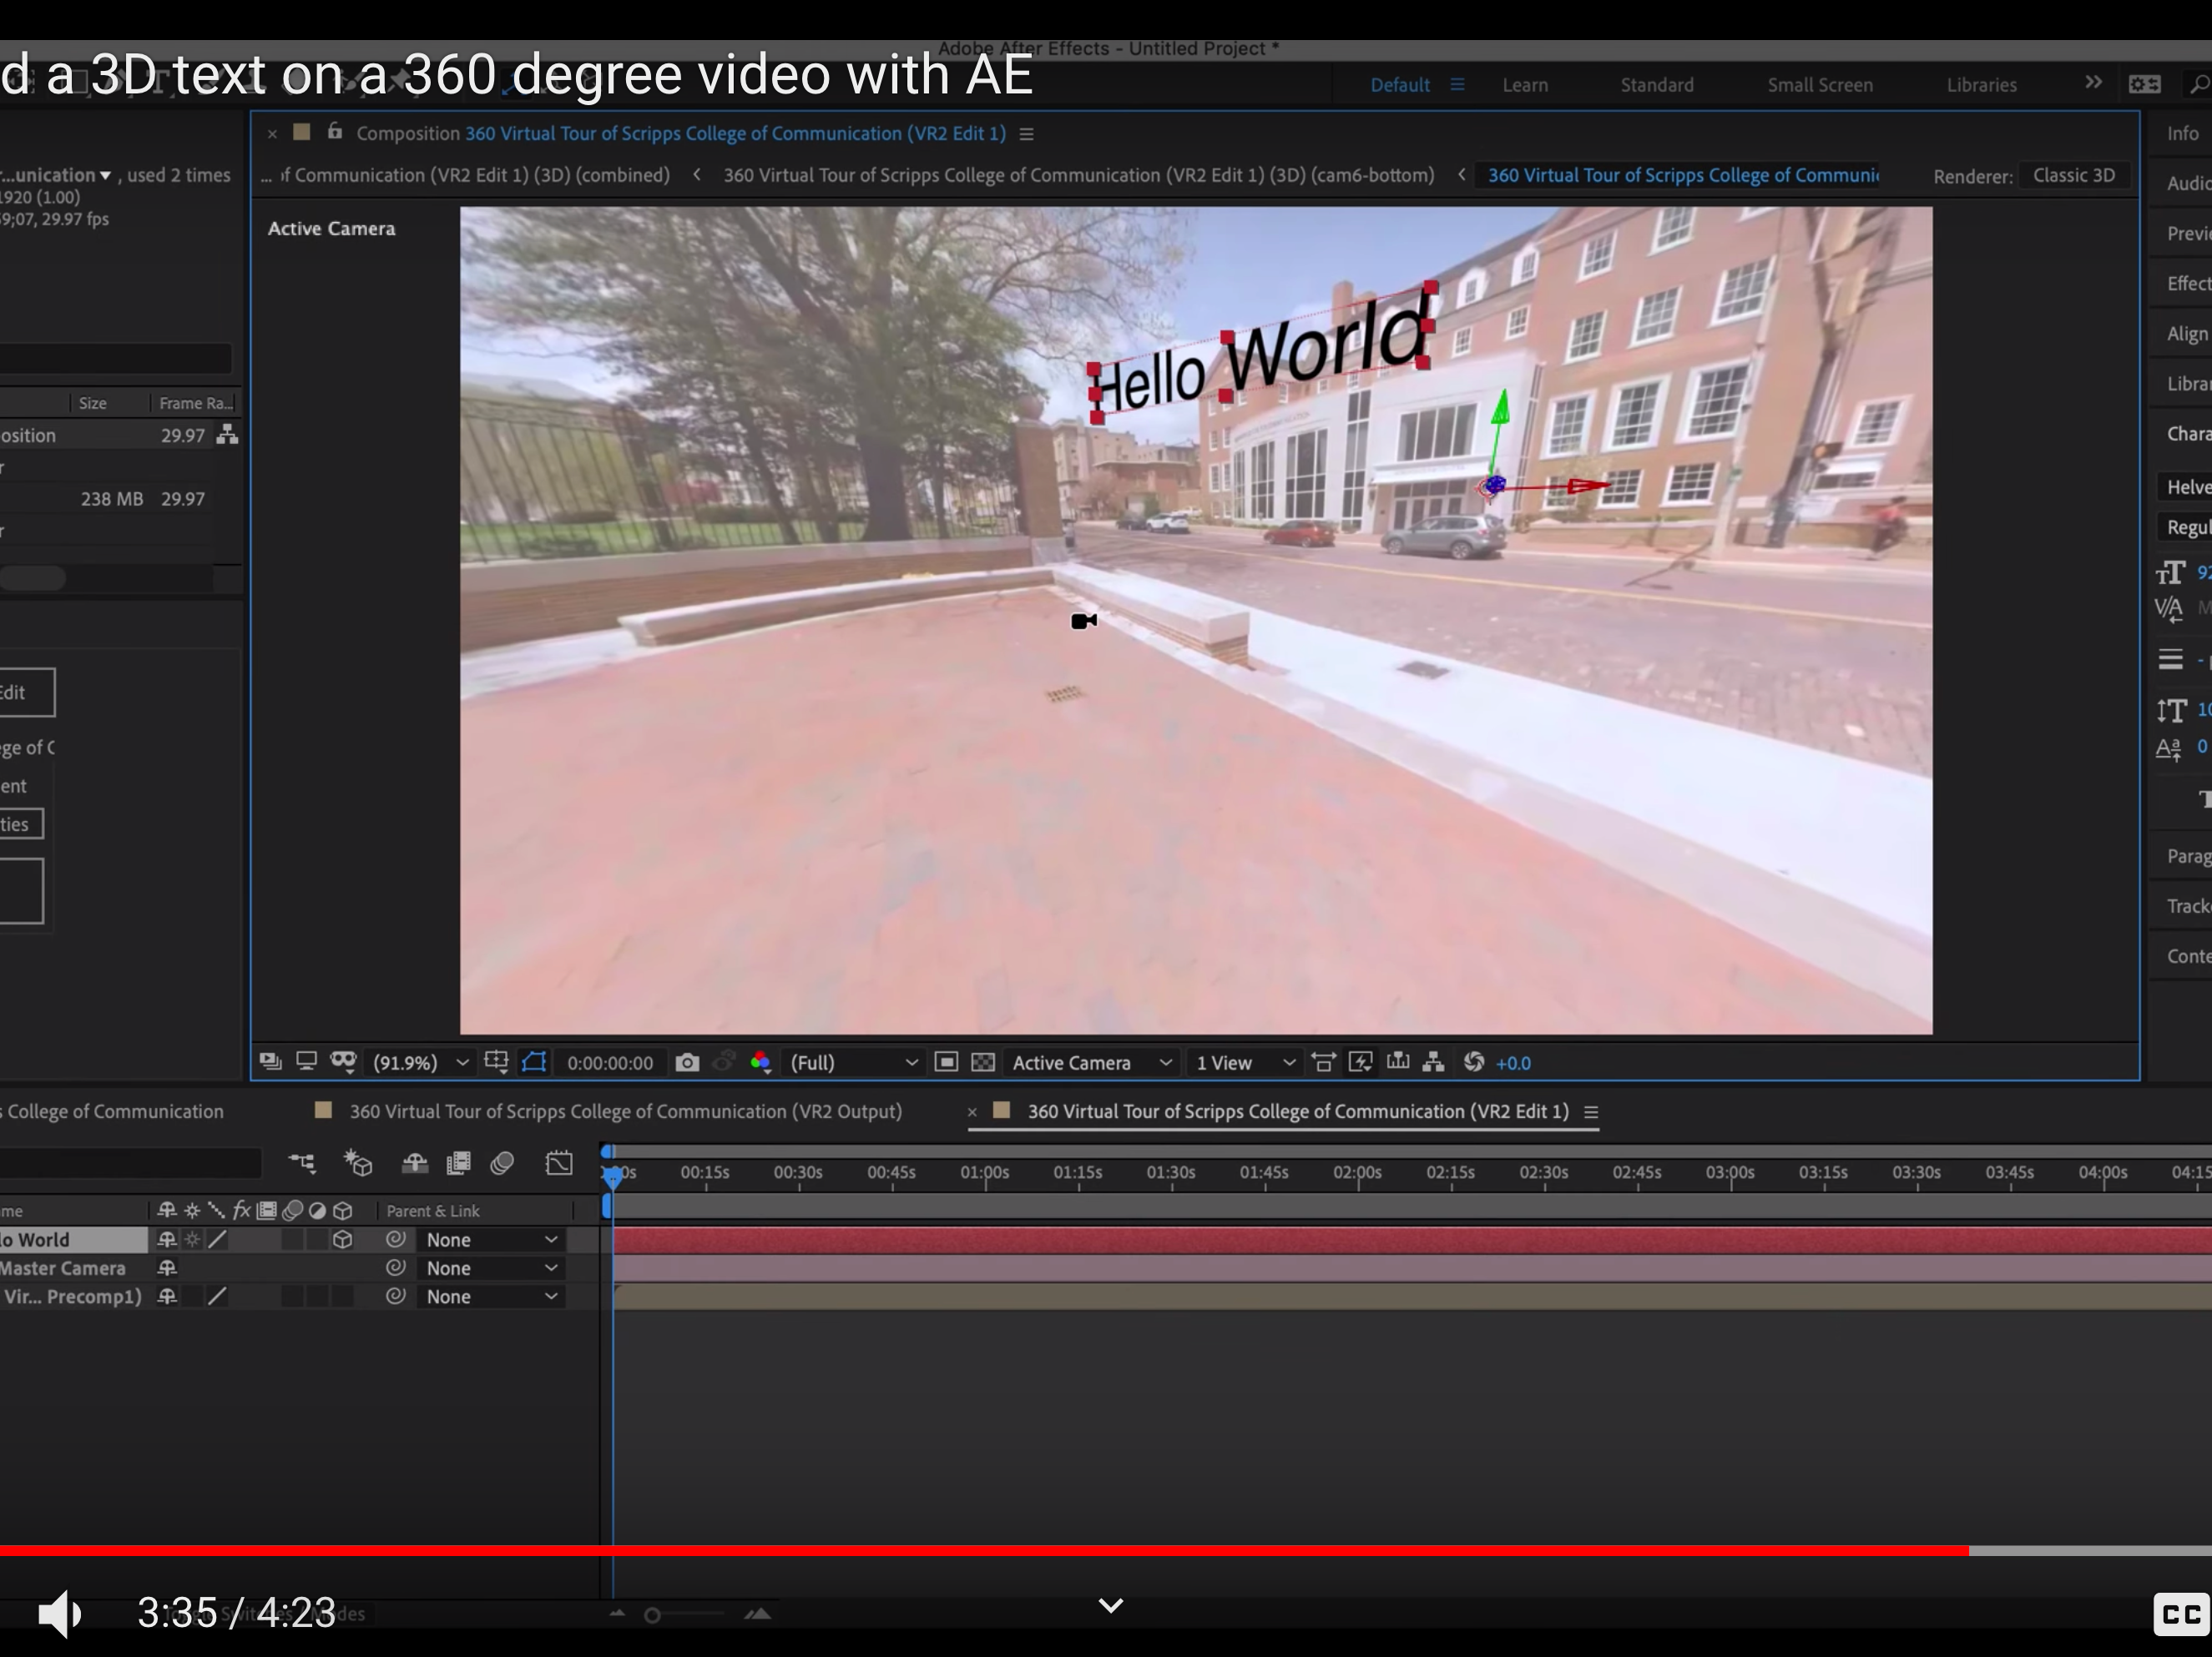Toggle hide shy layers timeline button
Viewport: 2212px width, 1657px height.
415,1162
